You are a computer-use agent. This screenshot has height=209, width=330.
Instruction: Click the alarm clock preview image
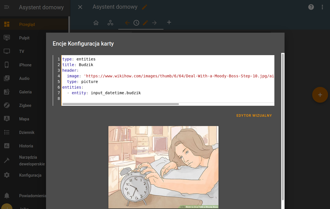(x=163, y=167)
